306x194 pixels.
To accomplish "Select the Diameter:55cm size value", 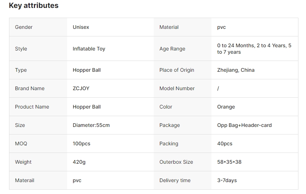I will point(91,125).
